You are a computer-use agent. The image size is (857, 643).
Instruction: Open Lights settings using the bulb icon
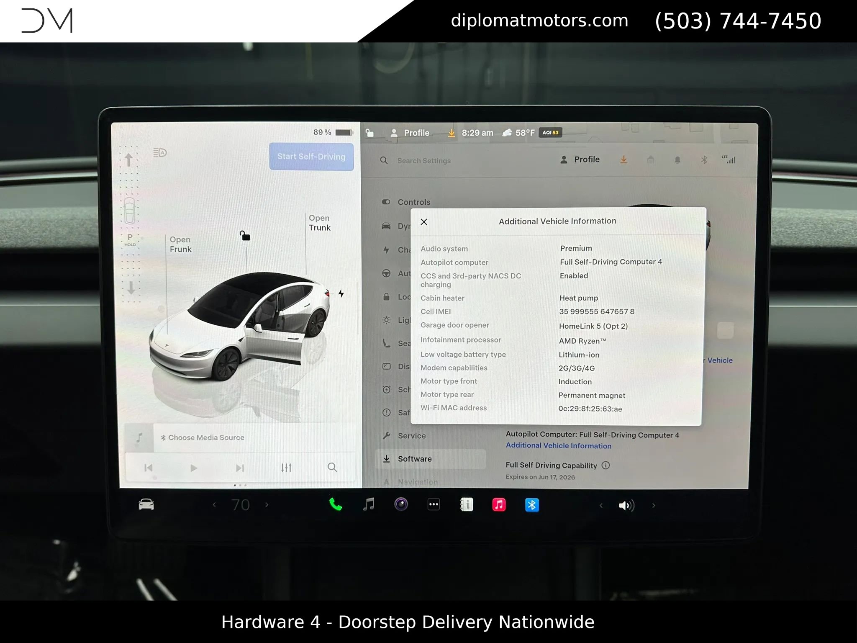(386, 320)
